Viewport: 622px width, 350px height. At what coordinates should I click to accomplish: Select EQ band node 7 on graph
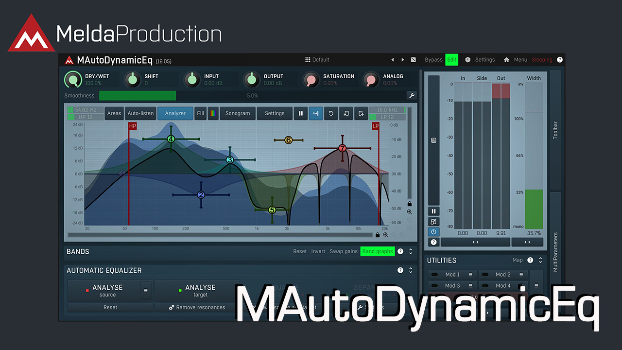click(342, 148)
